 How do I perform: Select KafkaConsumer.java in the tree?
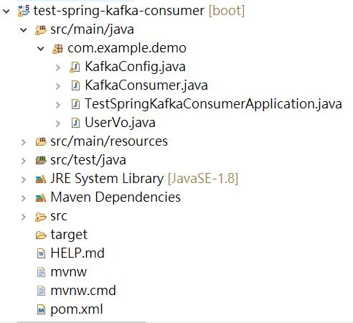tap(146, 85)
